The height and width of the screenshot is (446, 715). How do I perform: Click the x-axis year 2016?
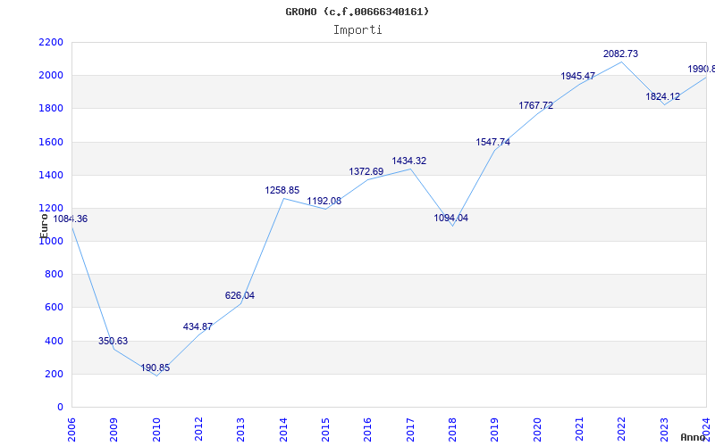point(368,430)
